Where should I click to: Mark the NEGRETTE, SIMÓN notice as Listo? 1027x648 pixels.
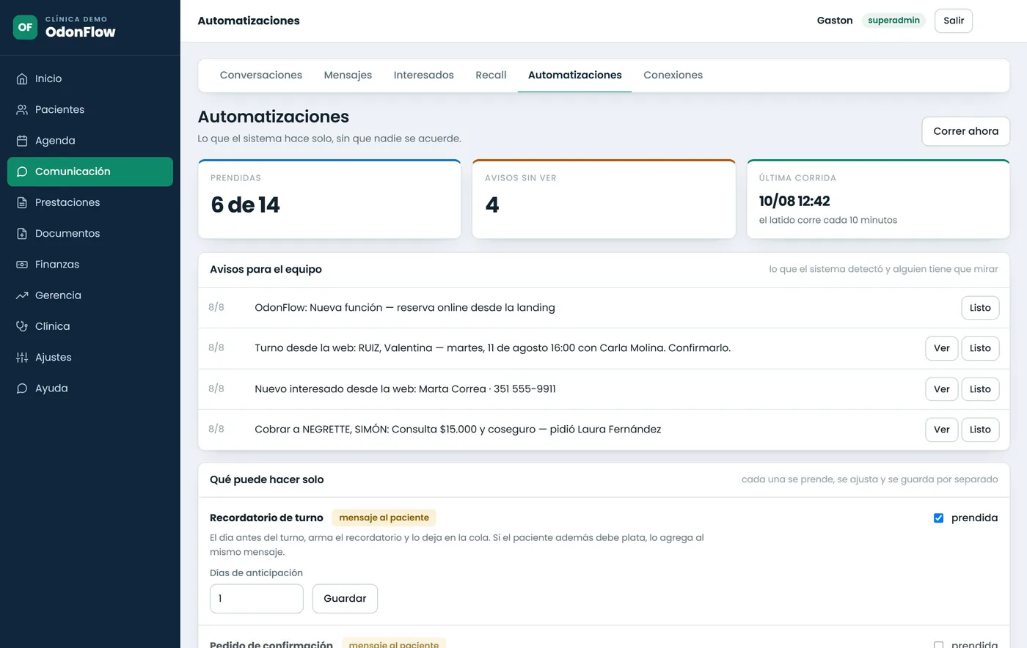980,430
